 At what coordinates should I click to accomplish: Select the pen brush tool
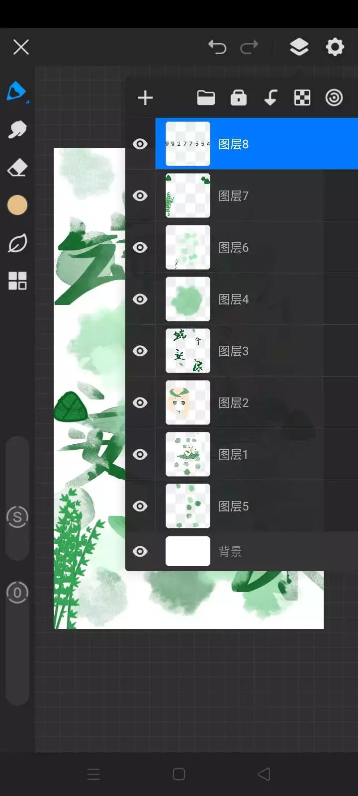click(17, 92)
